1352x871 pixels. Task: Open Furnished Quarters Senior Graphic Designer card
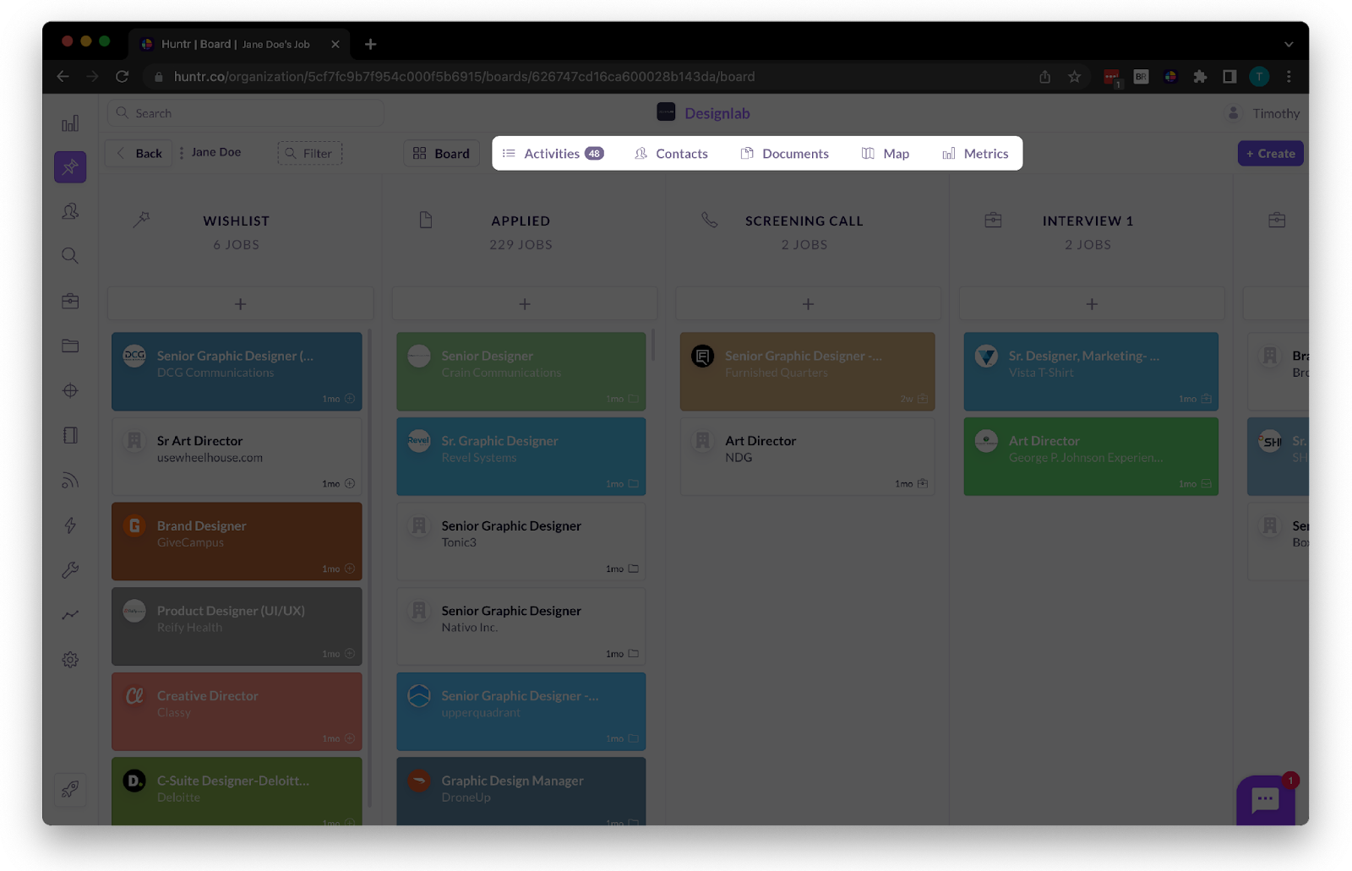808,372
